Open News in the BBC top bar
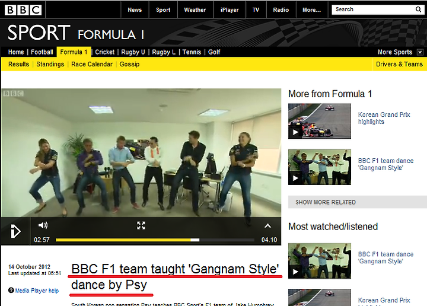The width and height of the screenshot is (427, 306). (135, 10)
